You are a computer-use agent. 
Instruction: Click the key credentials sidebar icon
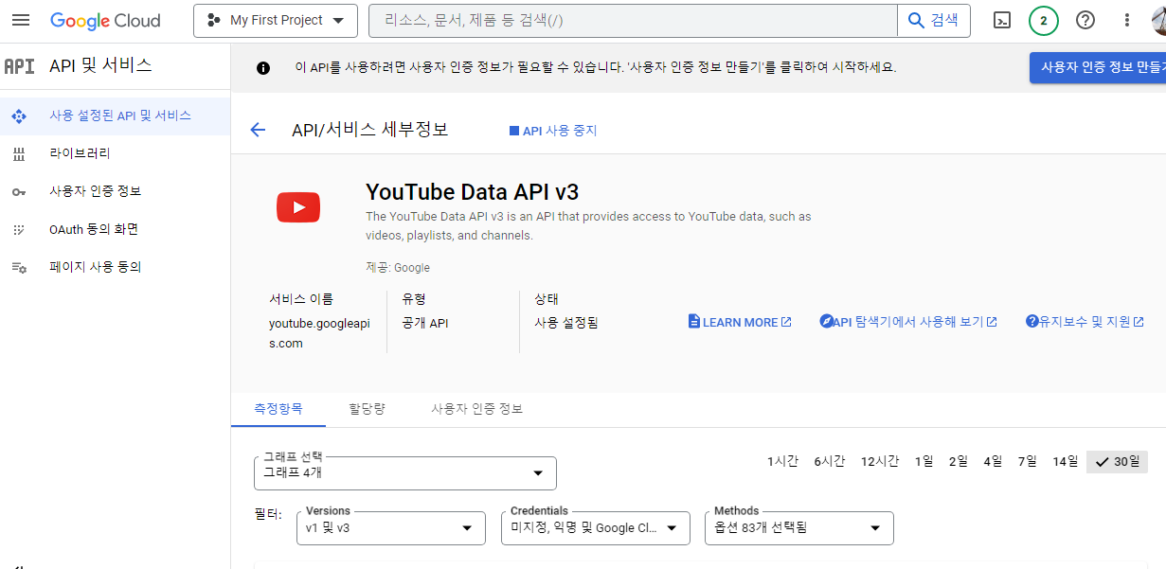point(19,191)
